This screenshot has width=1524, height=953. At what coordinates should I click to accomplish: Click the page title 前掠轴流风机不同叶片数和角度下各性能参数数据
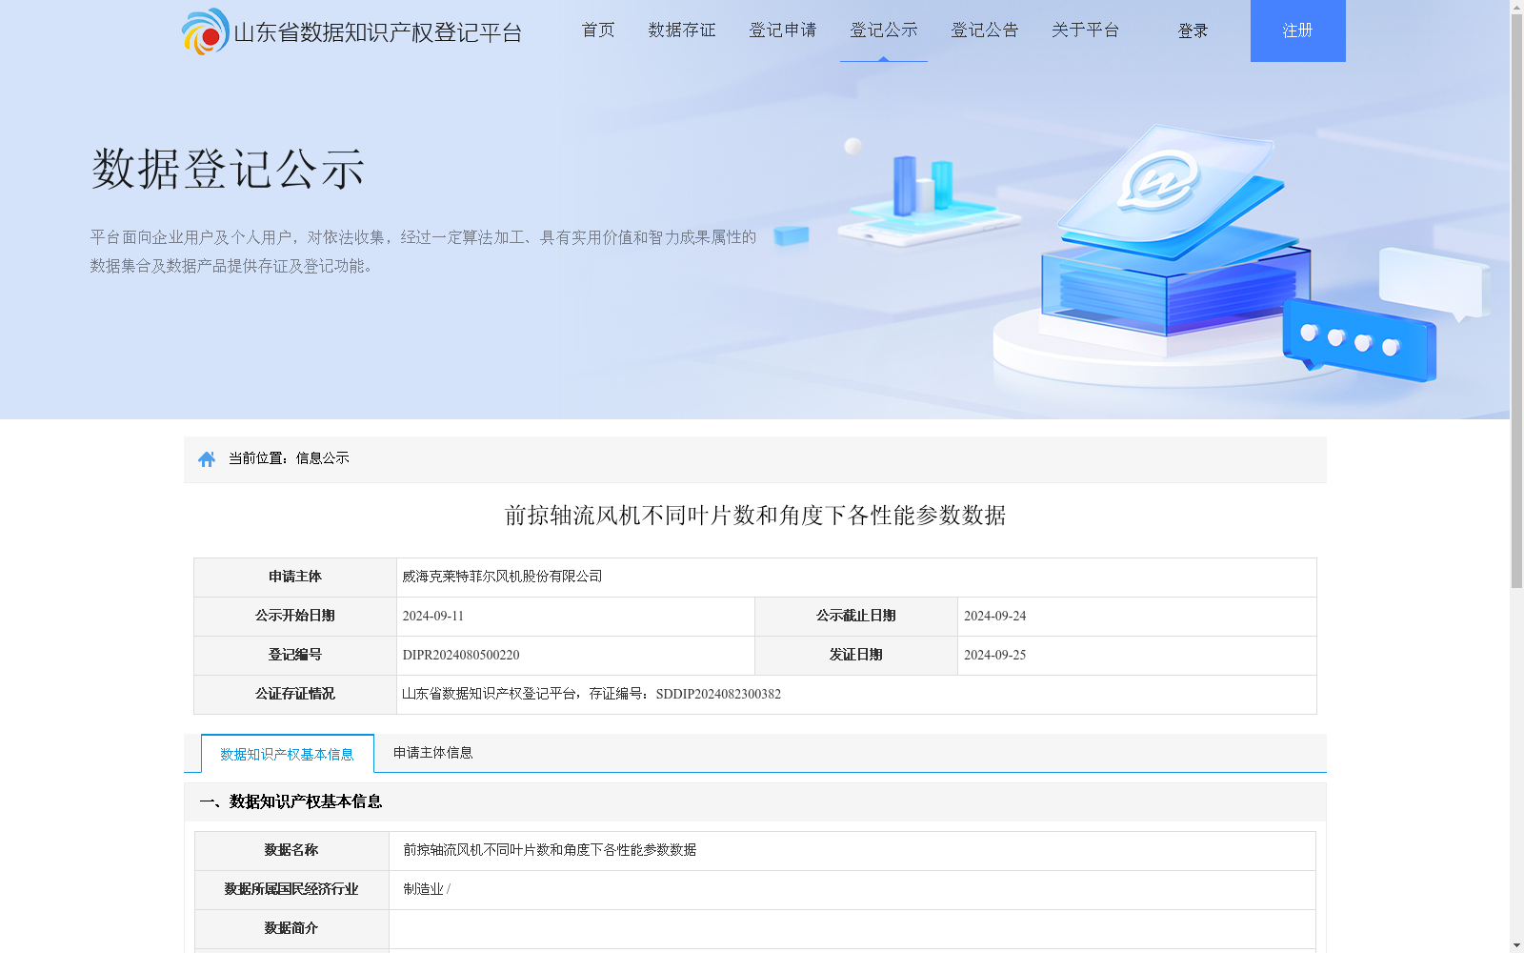click(x=755, y=516)
